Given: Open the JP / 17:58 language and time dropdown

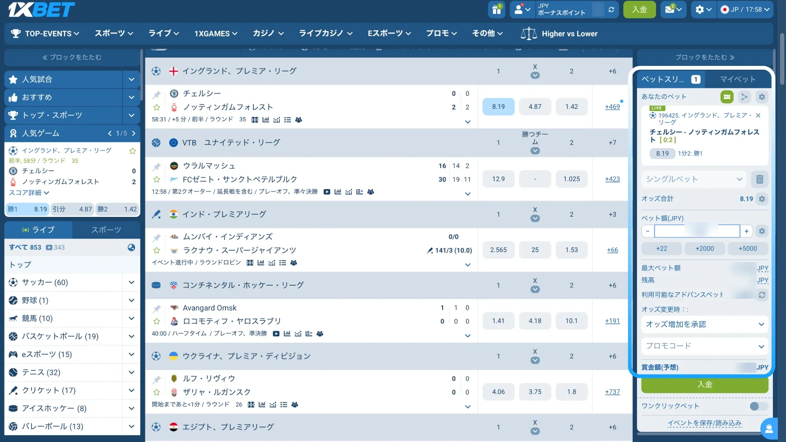Looking at the screenshot, I should coord(745,9).
